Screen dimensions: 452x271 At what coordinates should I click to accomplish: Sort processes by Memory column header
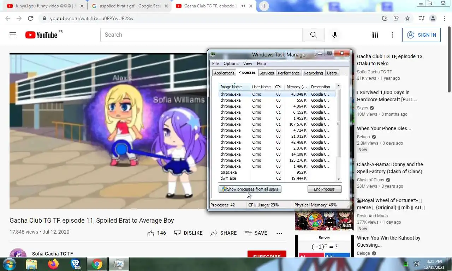(297, 87)
